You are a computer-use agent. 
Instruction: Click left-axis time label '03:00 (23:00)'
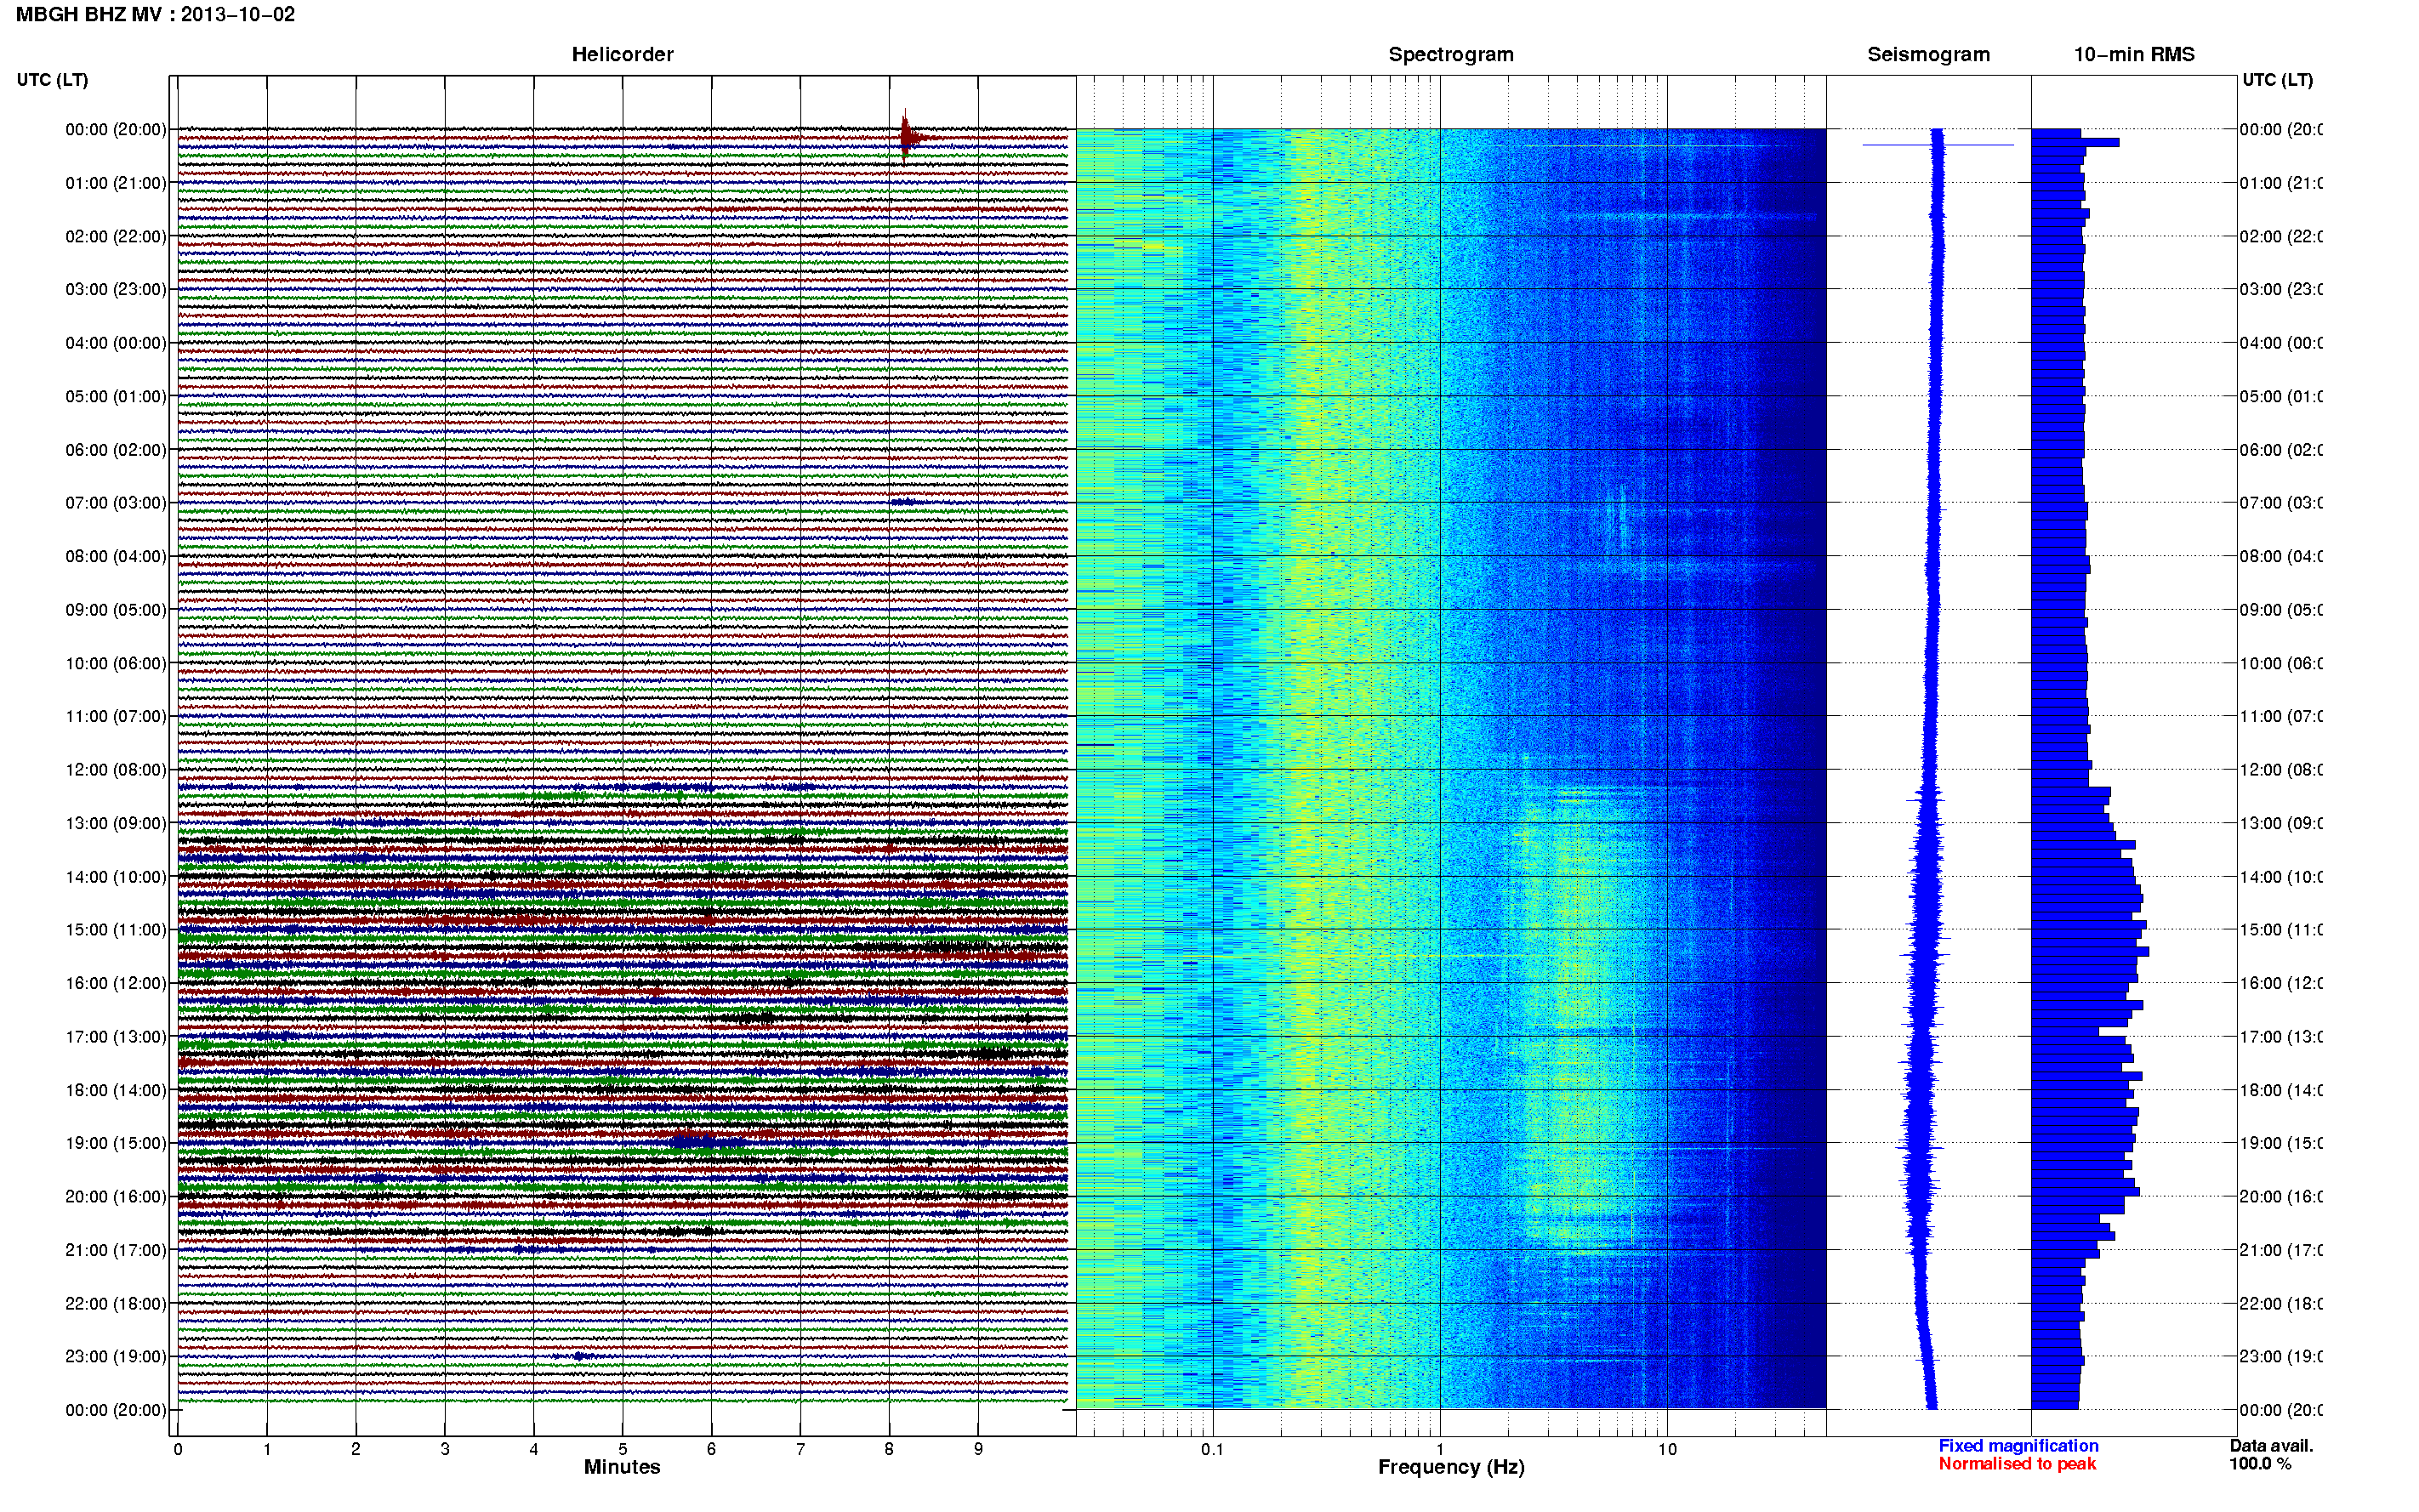coord(116,290)
